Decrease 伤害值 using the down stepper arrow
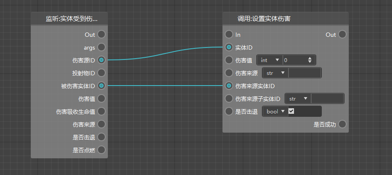392x175 pixels. pyautogui.click(x=310, y=62)
